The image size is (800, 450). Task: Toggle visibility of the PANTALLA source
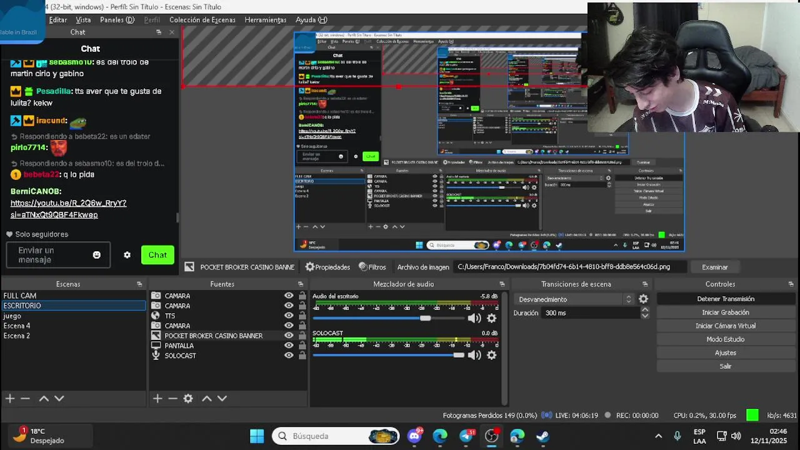point(289,346)
